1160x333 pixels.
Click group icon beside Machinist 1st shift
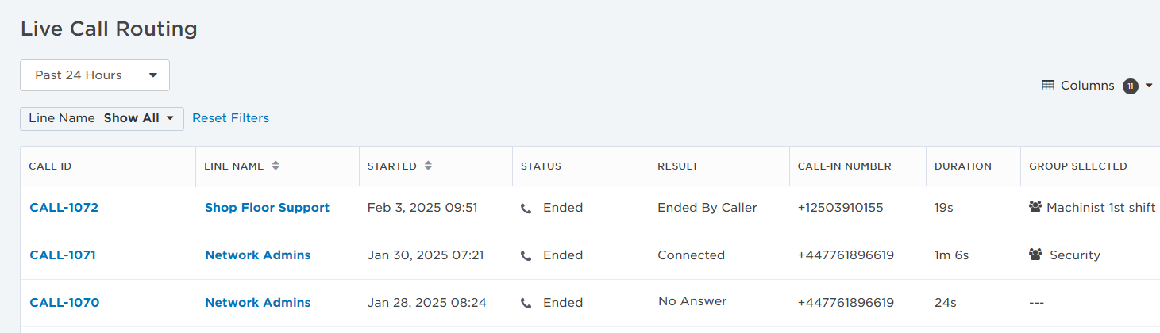[x=1035, y=208]
